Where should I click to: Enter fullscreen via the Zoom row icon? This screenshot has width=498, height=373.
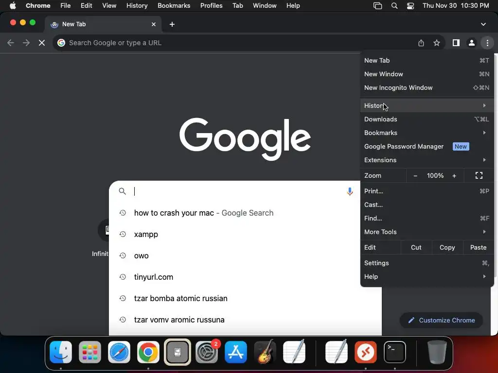click(x=479, y=175)
